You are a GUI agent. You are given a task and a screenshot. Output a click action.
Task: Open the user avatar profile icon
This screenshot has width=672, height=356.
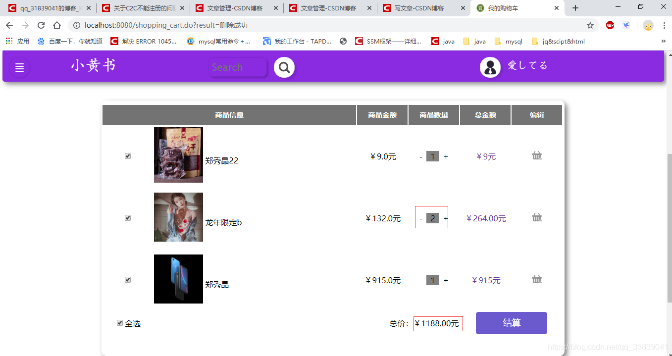click(490, 67)
